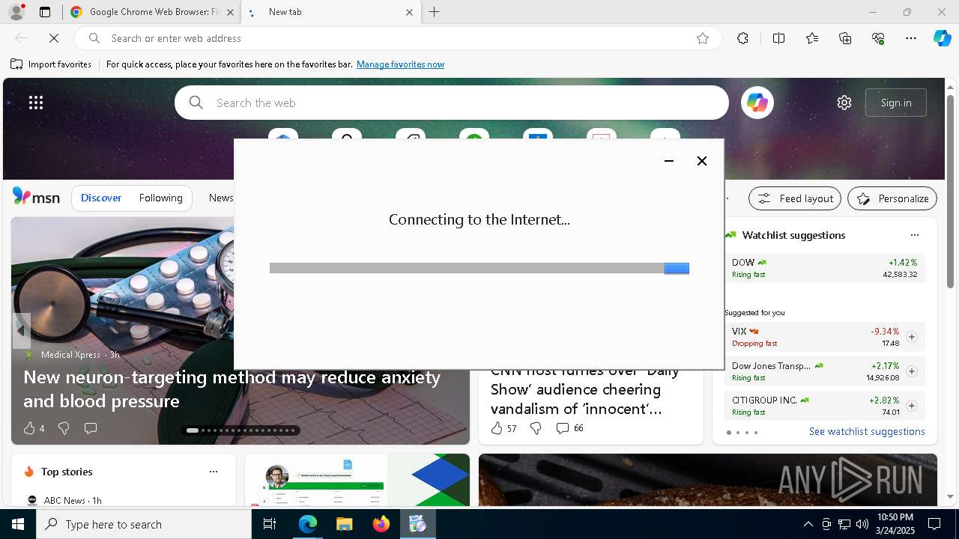Viewport: 959px width, 539px height.
Task: Switch to Google Chrome Web Browser tab
Action: pyautogui.click(x=154, y=12)
